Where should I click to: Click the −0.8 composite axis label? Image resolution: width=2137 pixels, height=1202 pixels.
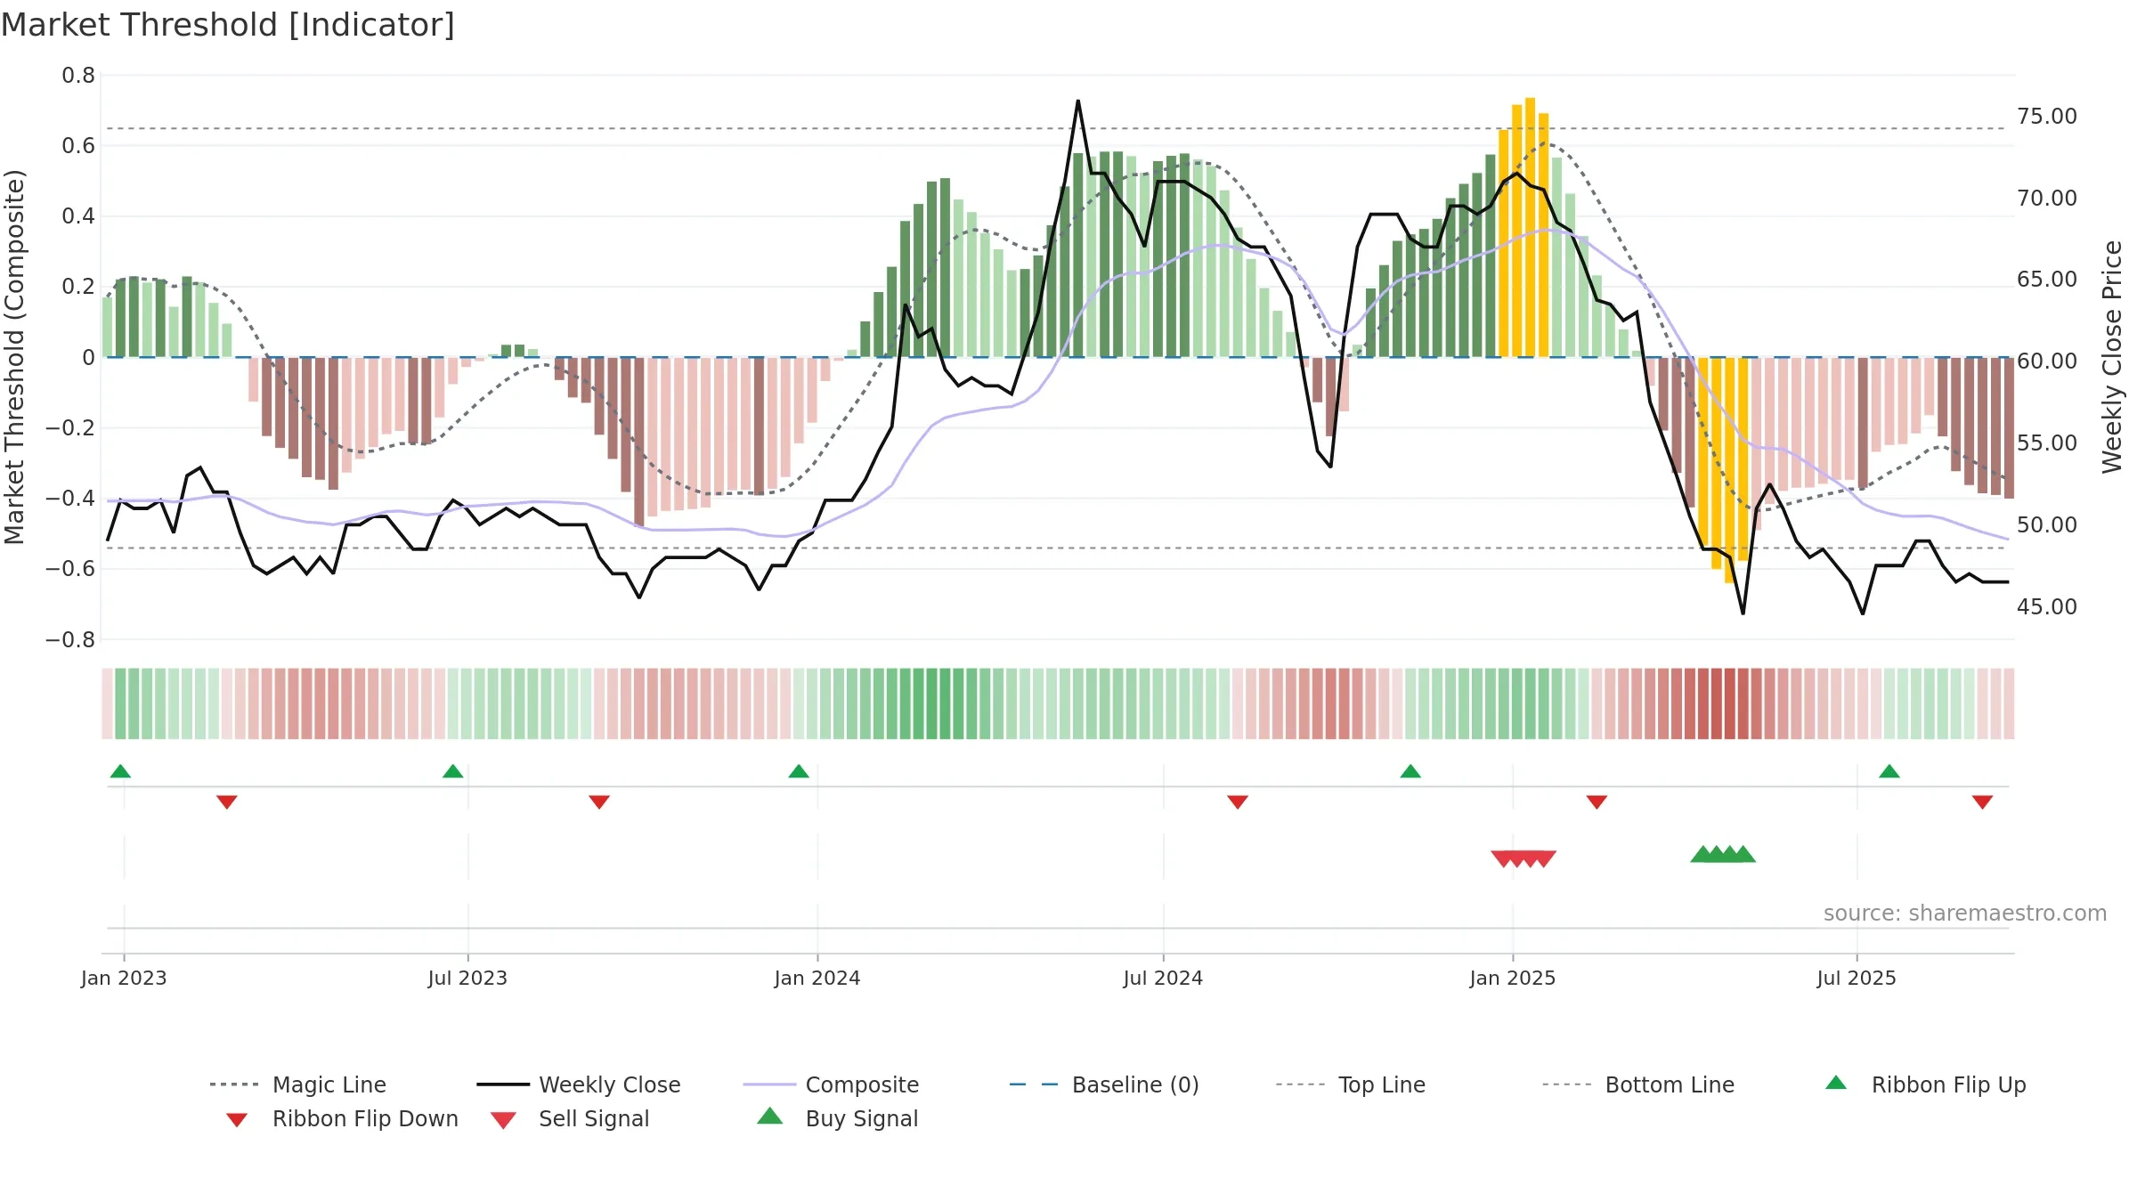(69, 639)
